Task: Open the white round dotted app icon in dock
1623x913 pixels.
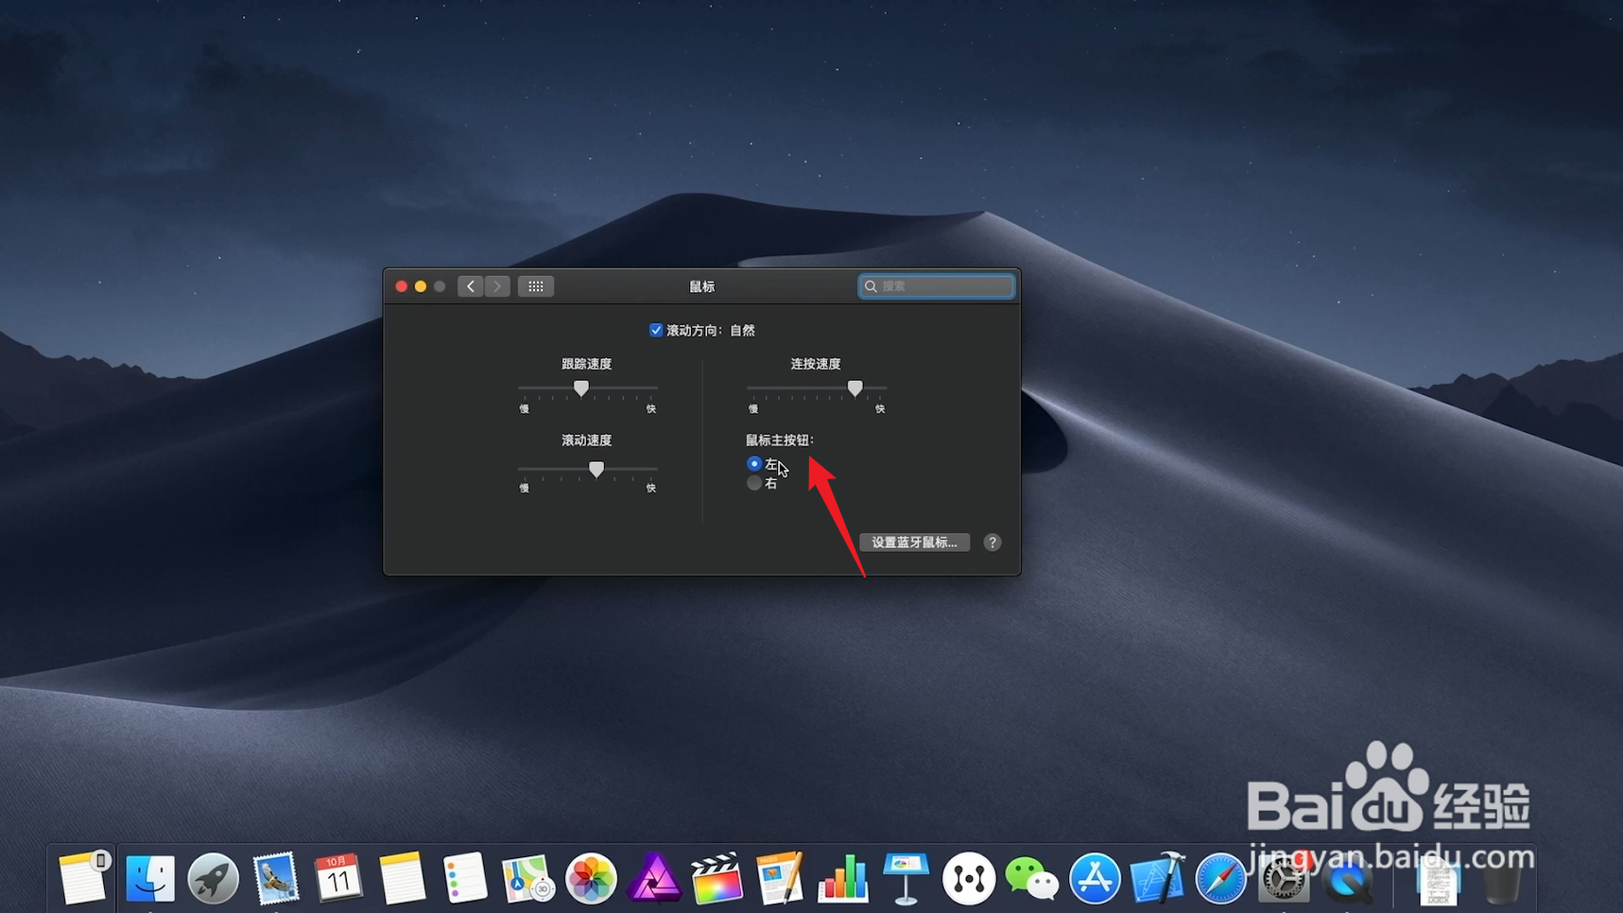Action: (969, 878)
